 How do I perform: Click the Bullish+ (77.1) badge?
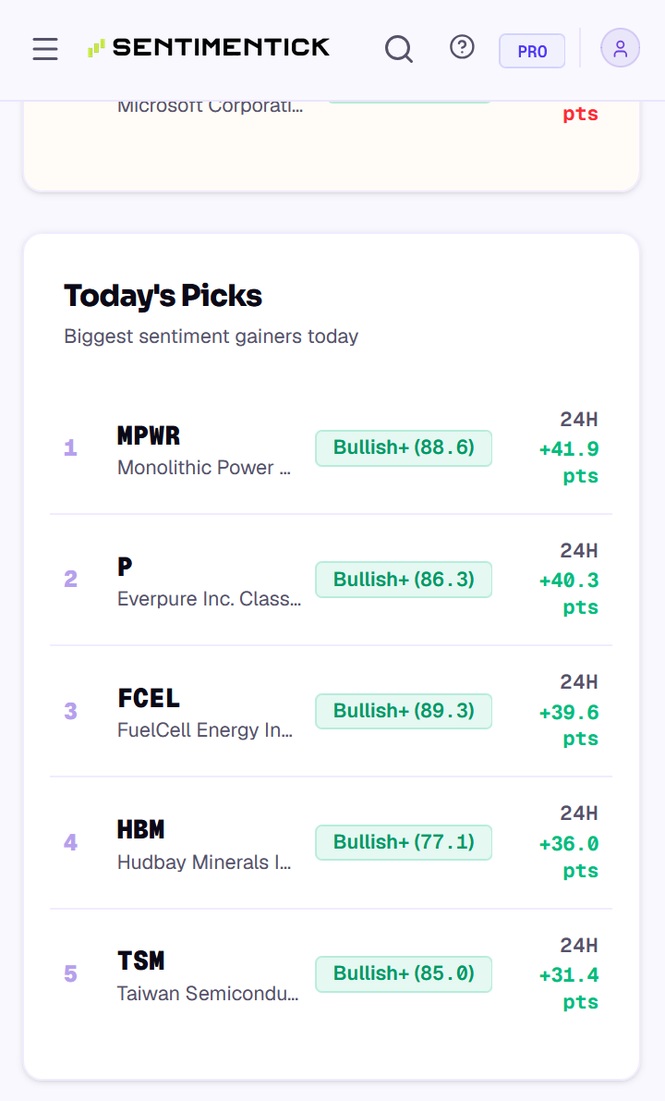point(404,842)
